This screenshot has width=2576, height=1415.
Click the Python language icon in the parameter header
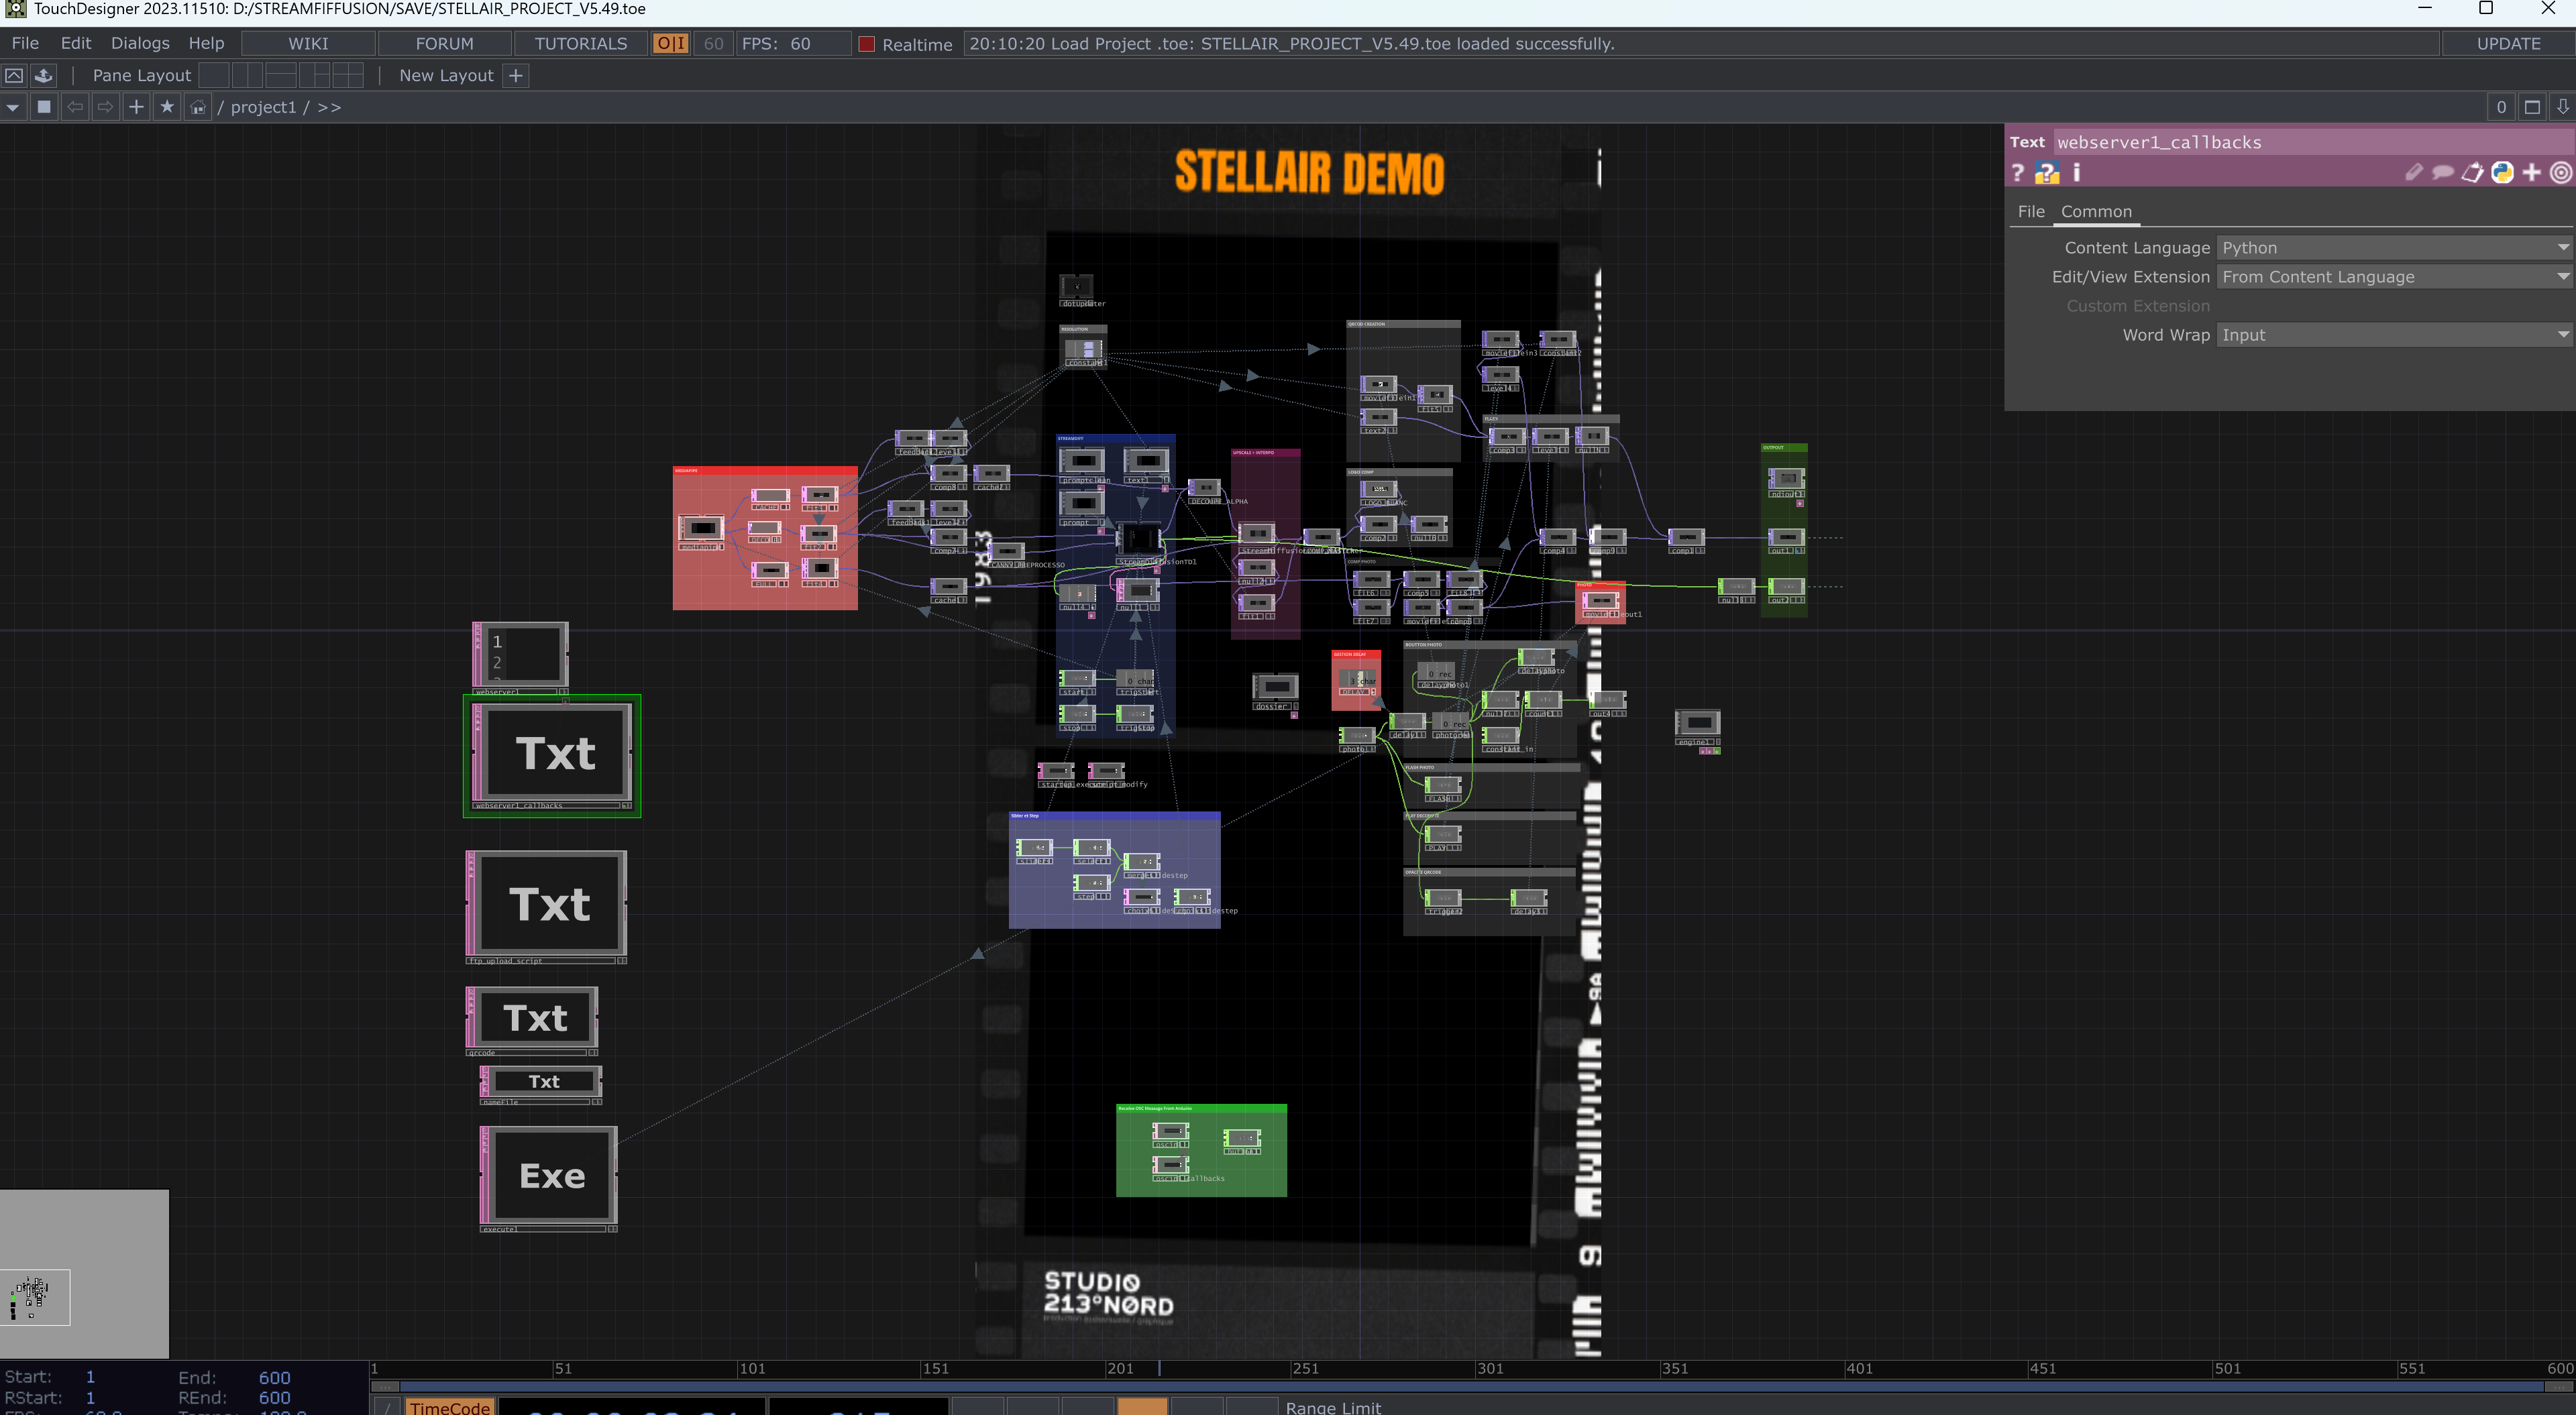pos(2502,173)
